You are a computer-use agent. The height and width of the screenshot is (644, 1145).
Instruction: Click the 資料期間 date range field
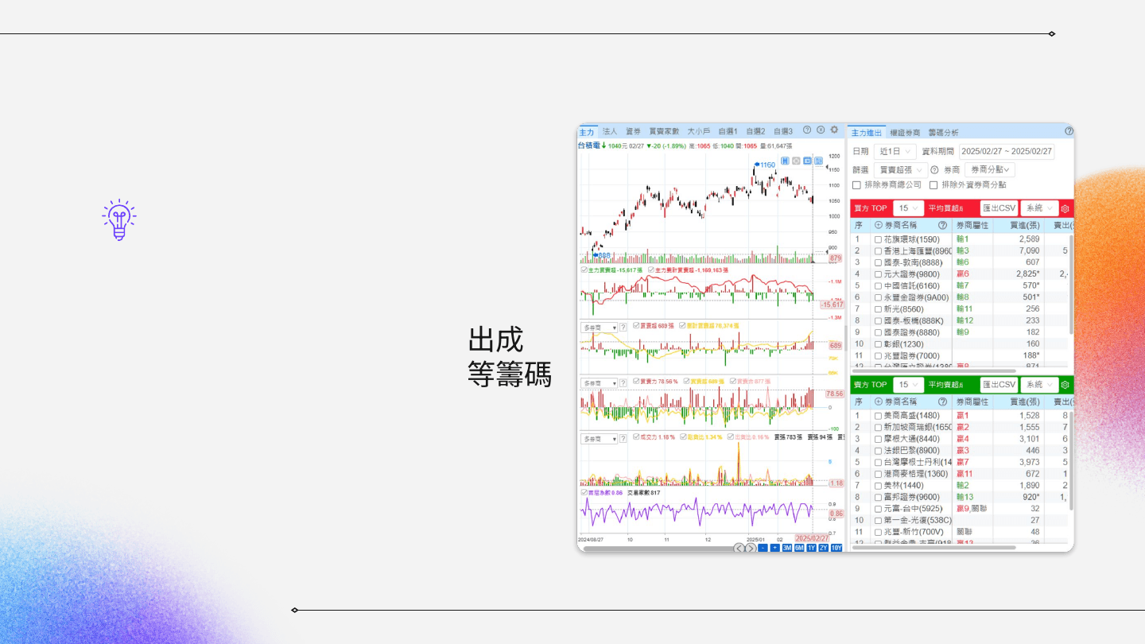[x=1006, y=151]
